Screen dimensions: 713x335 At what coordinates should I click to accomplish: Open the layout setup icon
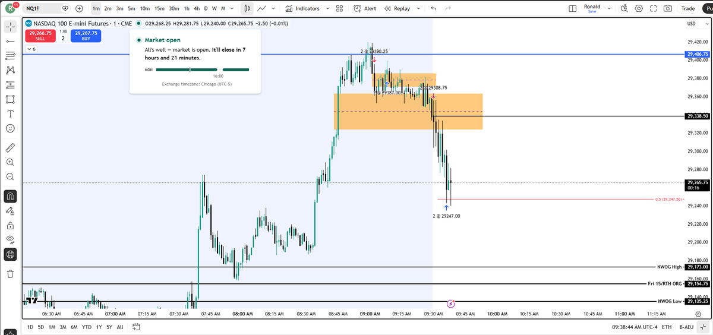572,8
